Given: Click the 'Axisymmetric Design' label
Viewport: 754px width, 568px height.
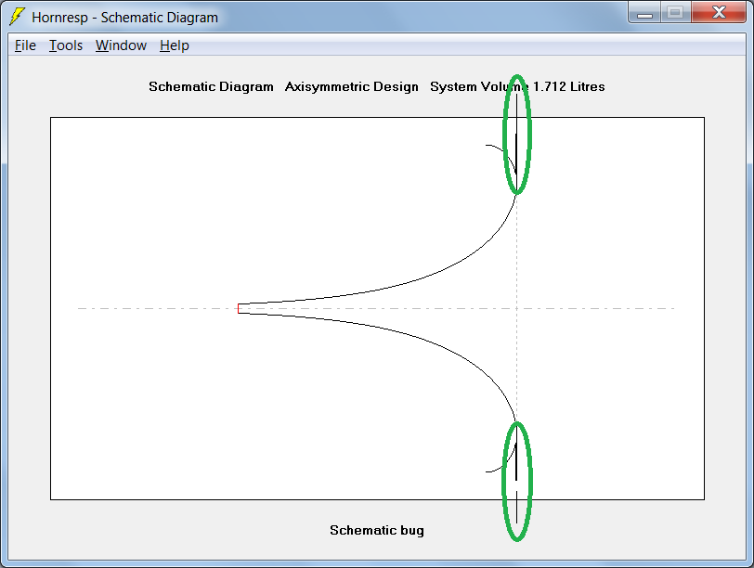Looking at the screenshot, I should 352,86.
